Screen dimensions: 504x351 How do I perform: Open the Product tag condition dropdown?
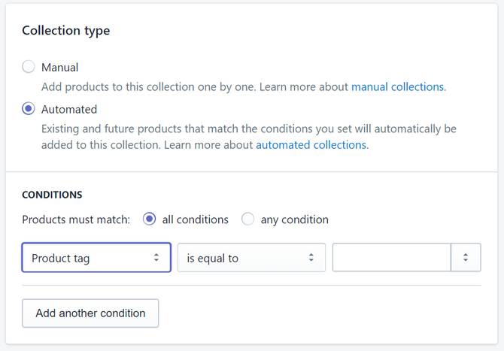click(x=96, y=258)
